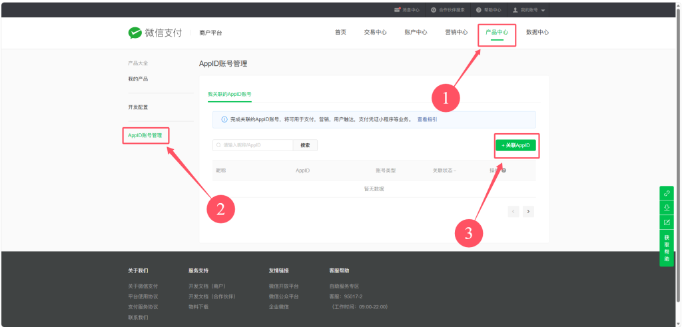The height and width of the screenshot is (327, 682).
Task: Open the 首页 nav item
Action: pyautogui.click(x=340, y=32)
